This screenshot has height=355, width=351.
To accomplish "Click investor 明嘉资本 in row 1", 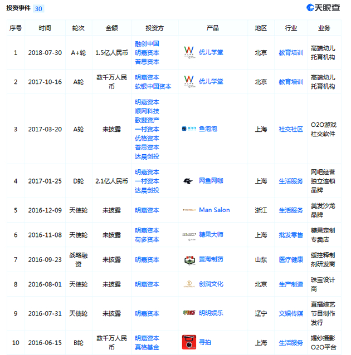I will (x=147, y=52).
